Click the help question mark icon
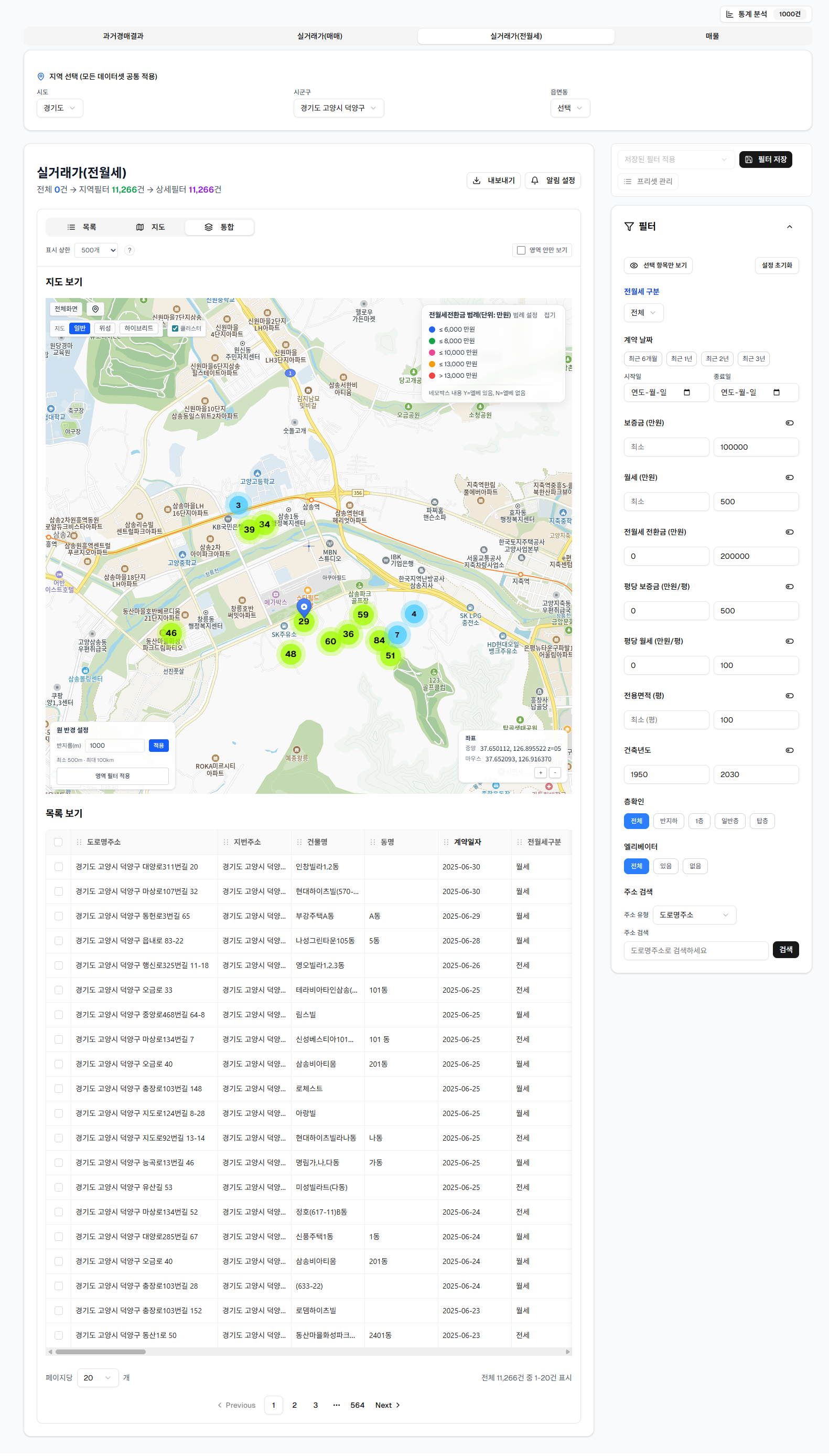 (x=129, y=250)
